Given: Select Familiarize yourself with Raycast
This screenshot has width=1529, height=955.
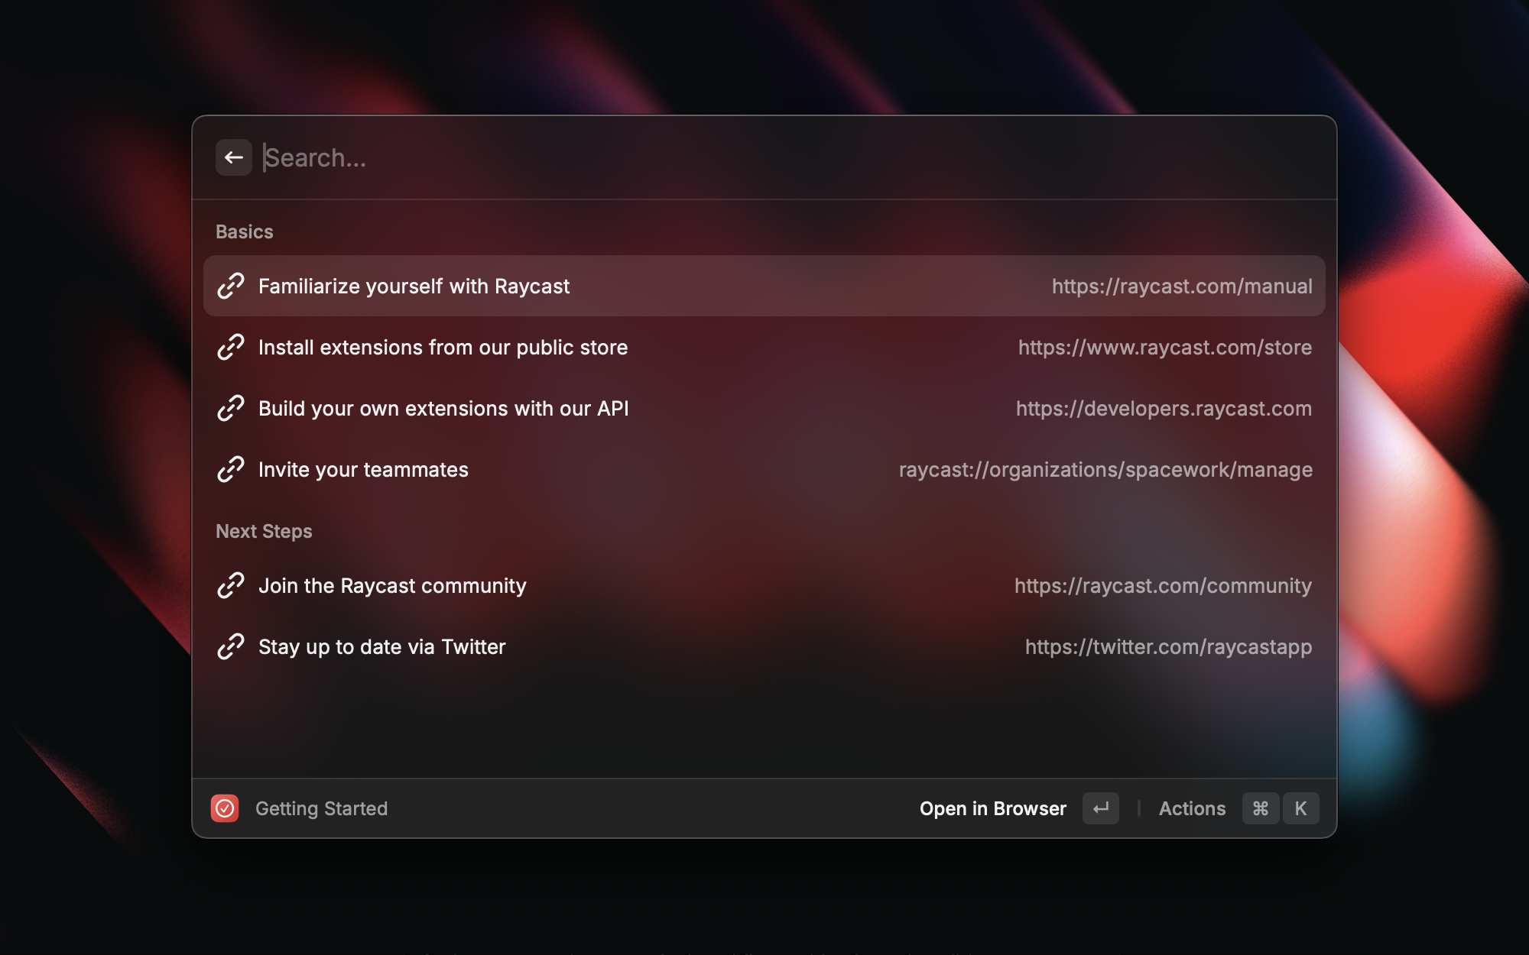Looking at the screenshot, I should click(764, 286).
